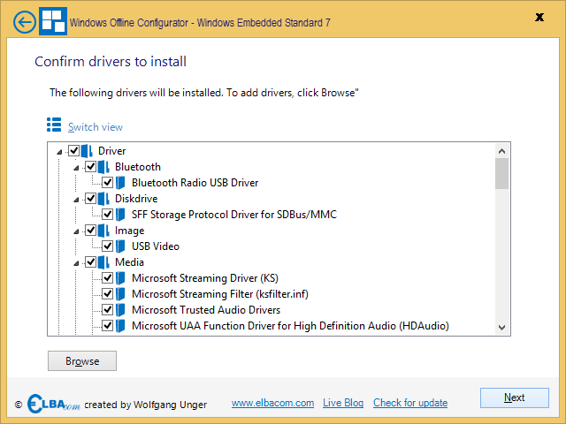Click the Bluetooth Radio USB Driver icon
This screenshot has height=424, width=566.
120,183
